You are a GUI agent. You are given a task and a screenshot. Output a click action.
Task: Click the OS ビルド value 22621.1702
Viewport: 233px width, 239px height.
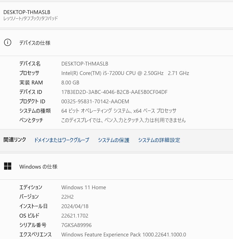[x=75, y=216]
